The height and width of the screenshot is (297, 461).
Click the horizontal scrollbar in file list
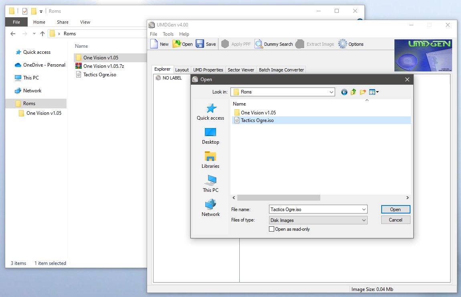click(x=279, y=198)
